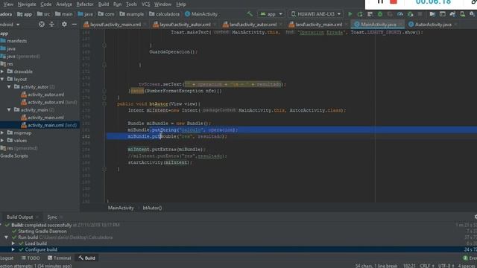Open the Navigate menu

pyautogui.click(x=27, y=4)
